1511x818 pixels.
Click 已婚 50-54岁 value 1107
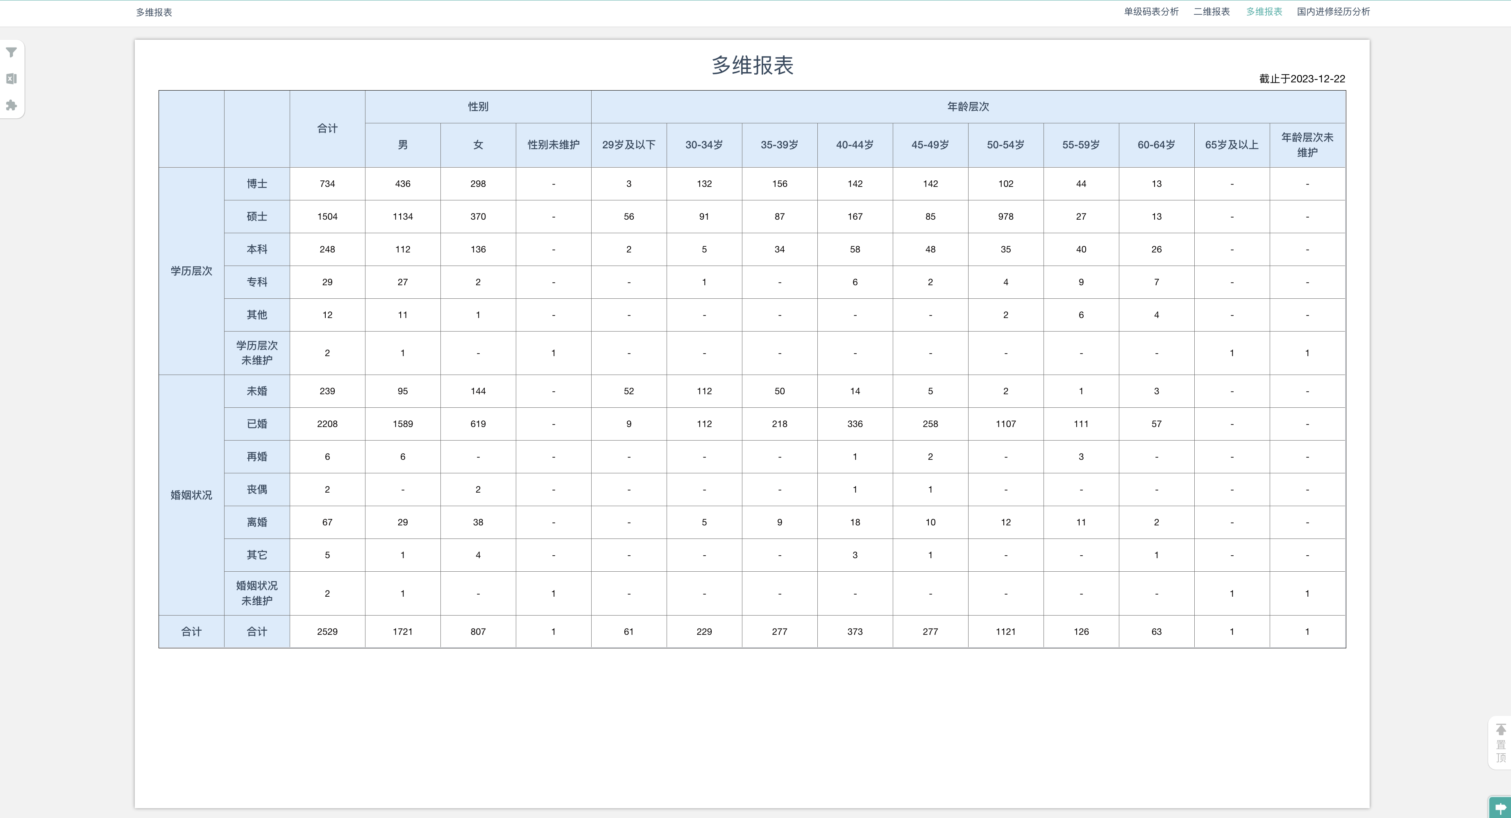1005,424
